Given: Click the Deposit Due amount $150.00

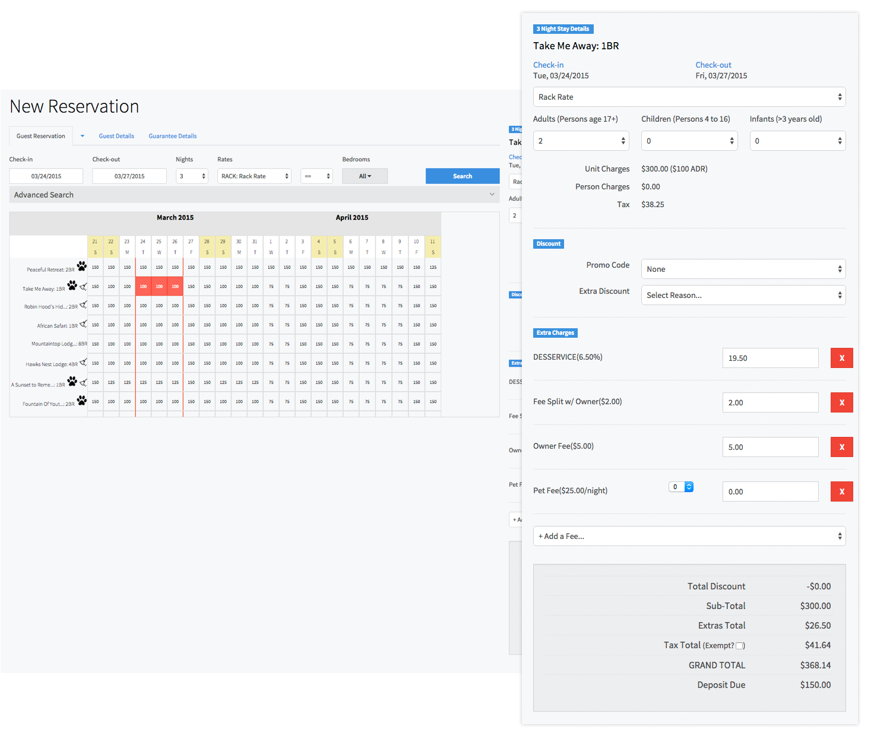Looking at the screenshot, I should point(815,685).
